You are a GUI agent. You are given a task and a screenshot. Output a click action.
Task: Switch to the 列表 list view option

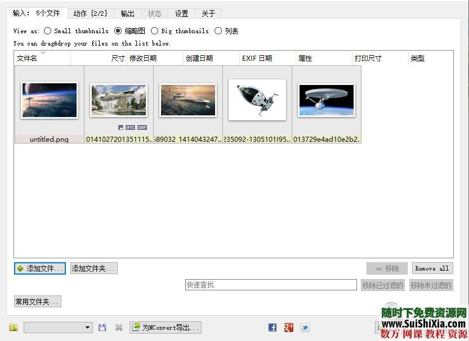(218, 31)
